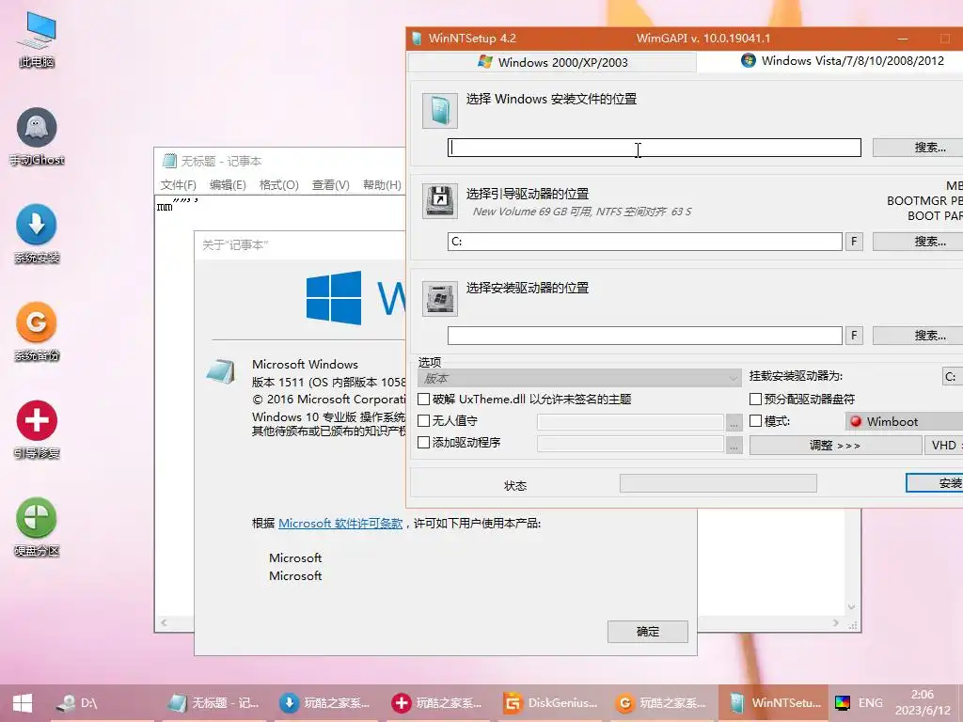This screenshot has width=963, height=722.
Task: Enable 破解 UxTheme.dll checkbox
Action: [x=424, y=399]
